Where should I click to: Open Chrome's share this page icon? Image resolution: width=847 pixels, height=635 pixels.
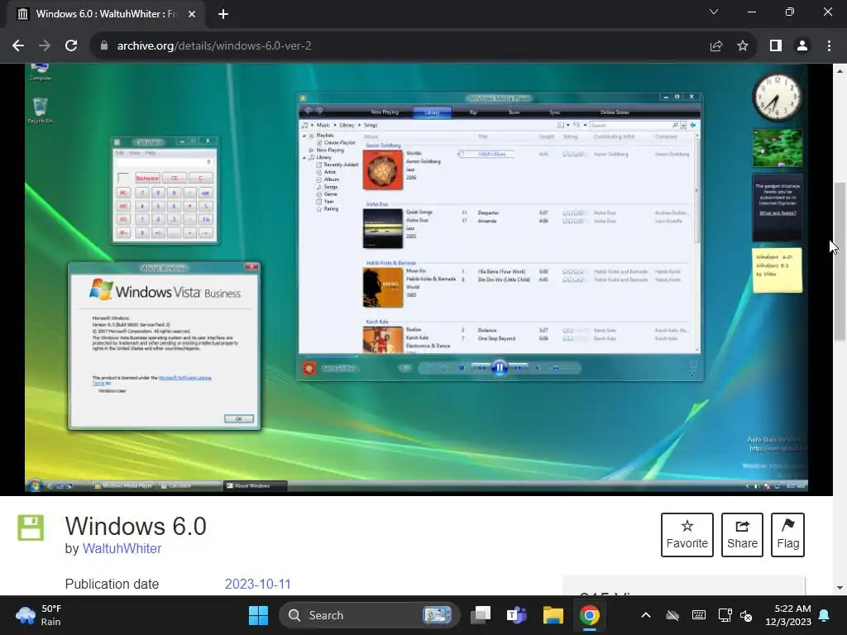716,46
